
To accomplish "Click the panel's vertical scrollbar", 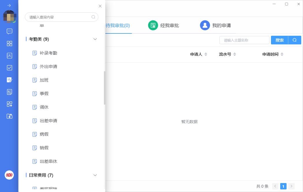I will pos(104,88).
